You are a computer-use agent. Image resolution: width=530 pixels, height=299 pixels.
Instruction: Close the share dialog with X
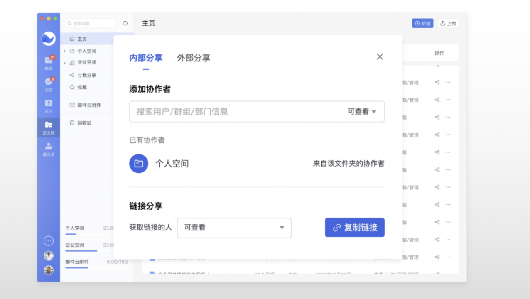pyautogui.click(x=380, y=57)
